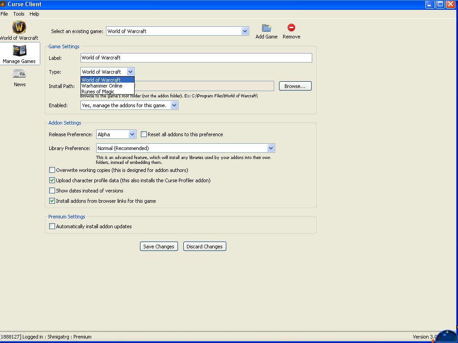The width and height of the screenshot is (458, 343).
Task: Click the Curse Client title bar icon
Action: coord(4,4)
